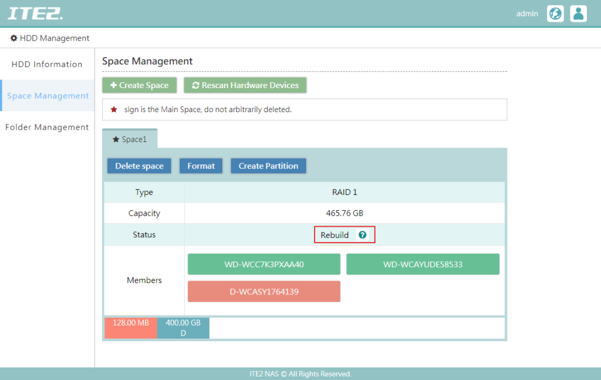Click the 400.00 GB partition block
The width and height of the screenshot is (601, 380).
tap(183, 328)
